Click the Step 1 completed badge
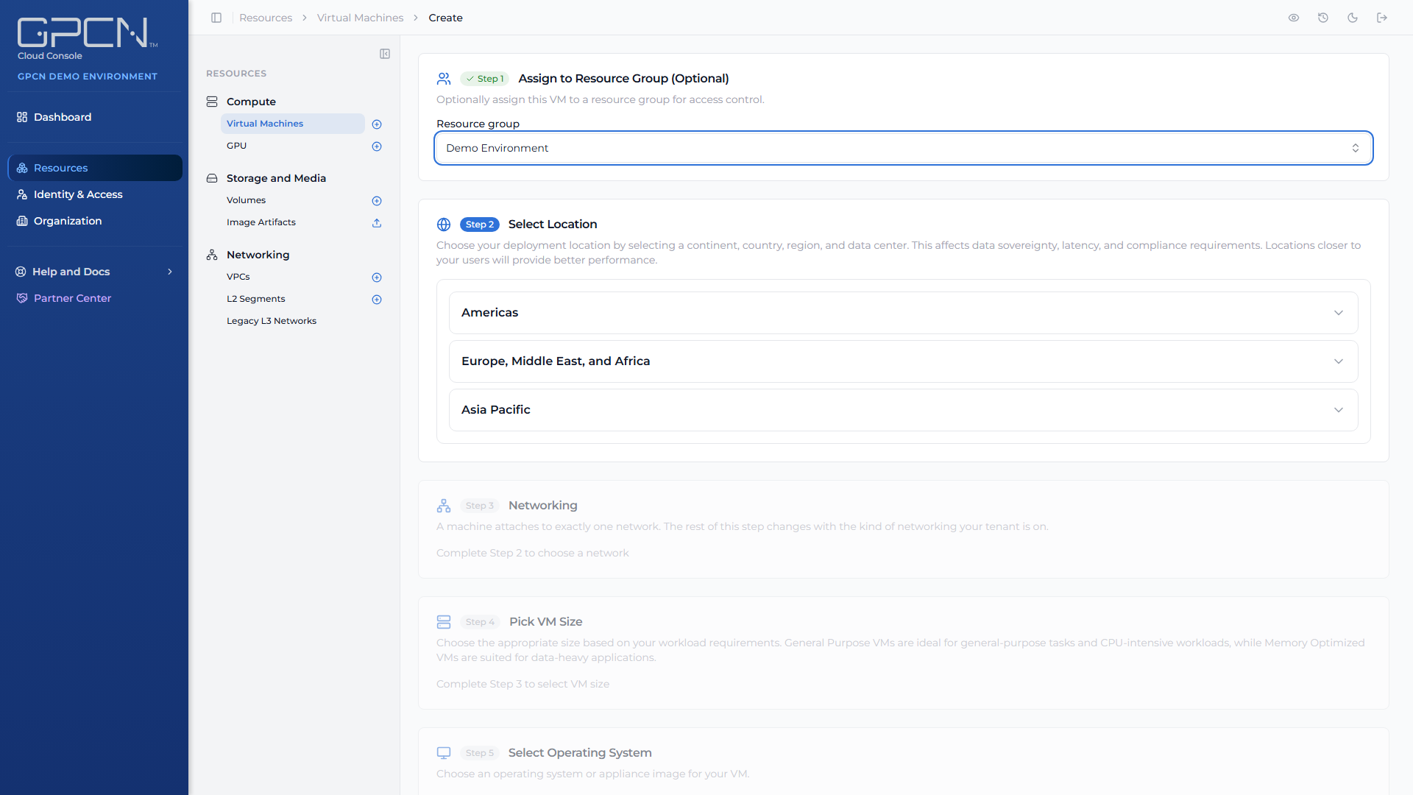The width and height of the screenshot is (1413, 795). pos(485,79)
